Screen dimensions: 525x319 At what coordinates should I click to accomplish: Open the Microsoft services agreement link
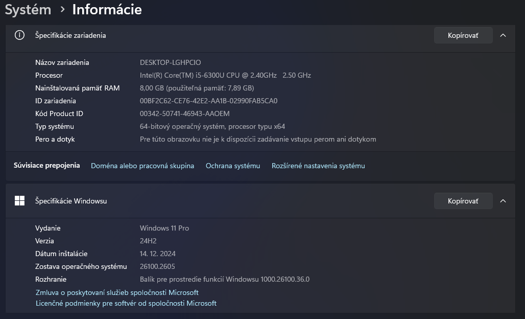(x=117, y=292)
